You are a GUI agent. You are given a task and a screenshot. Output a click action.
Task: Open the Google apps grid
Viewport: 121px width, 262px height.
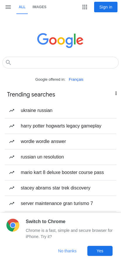(85, 7)
